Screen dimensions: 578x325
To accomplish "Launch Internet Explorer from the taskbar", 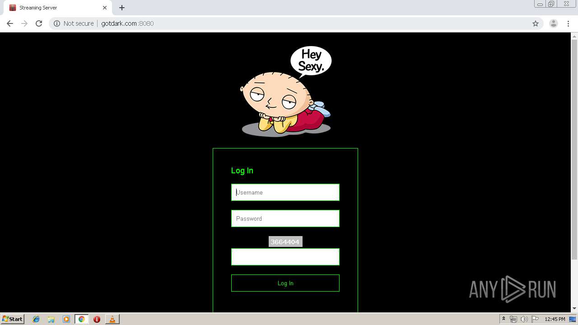I will click(36, 319).
